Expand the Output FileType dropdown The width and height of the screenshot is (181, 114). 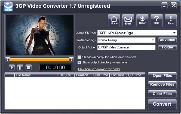coord(174,33)
